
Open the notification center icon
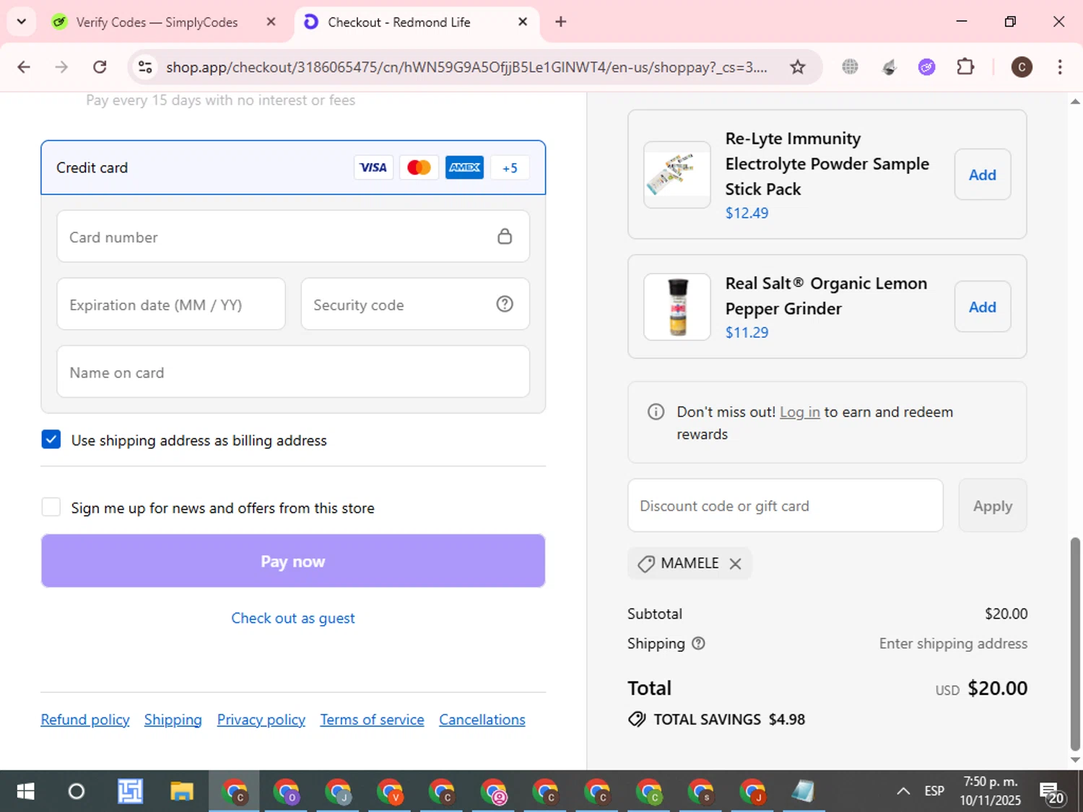click(1052, 793)
